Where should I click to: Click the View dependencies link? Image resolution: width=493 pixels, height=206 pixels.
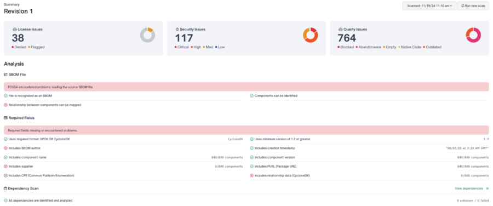pos(468,188)
